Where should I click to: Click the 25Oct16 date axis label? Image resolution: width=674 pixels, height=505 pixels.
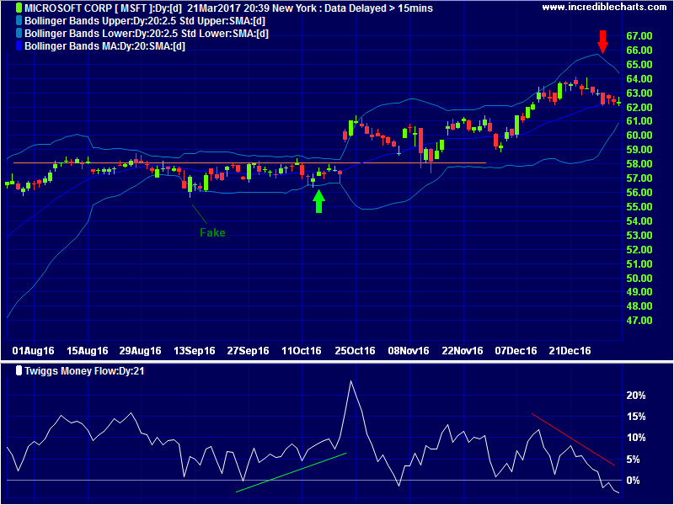click(x=355, y=351)
